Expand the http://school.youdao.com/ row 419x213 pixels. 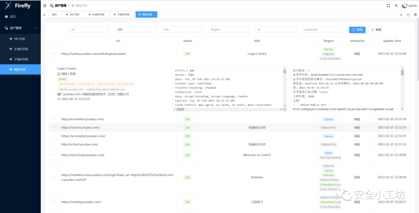[54, 144]
